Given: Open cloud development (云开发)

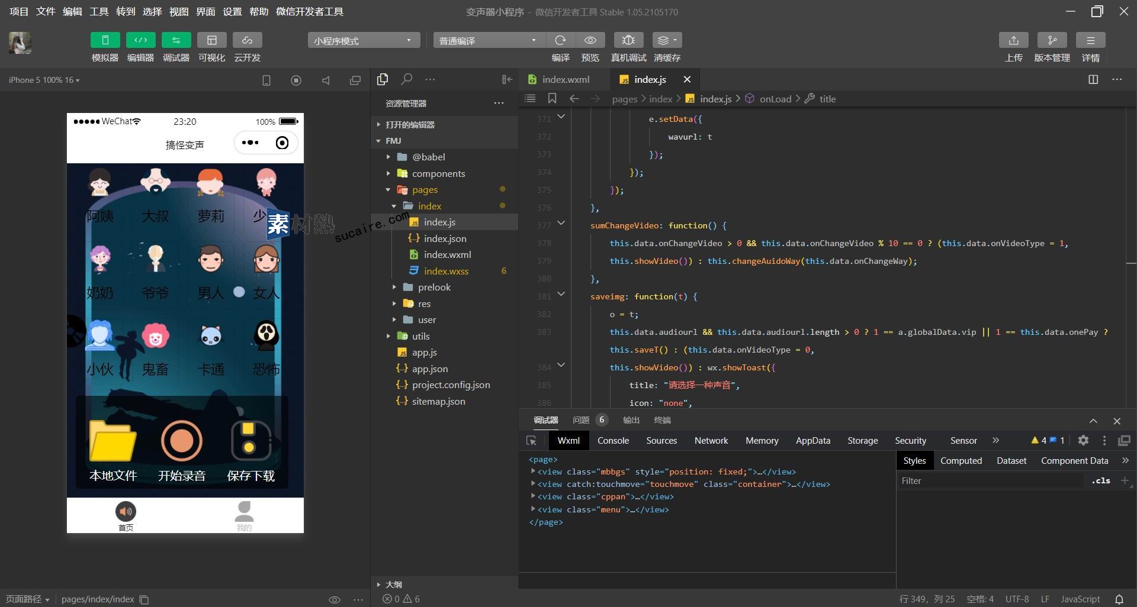Looking at the screenshot, I should point(247,40).
